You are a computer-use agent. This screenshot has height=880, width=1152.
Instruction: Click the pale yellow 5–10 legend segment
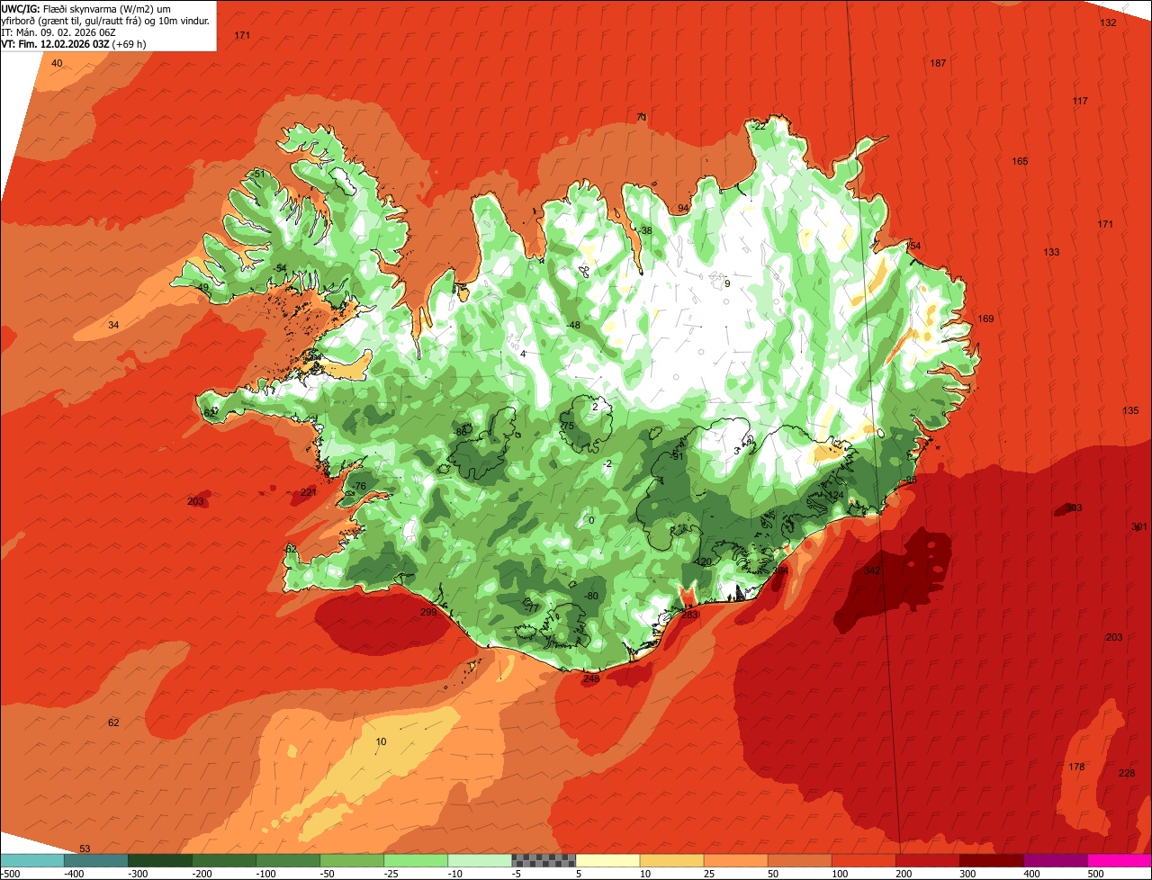[x=607, y=860]
